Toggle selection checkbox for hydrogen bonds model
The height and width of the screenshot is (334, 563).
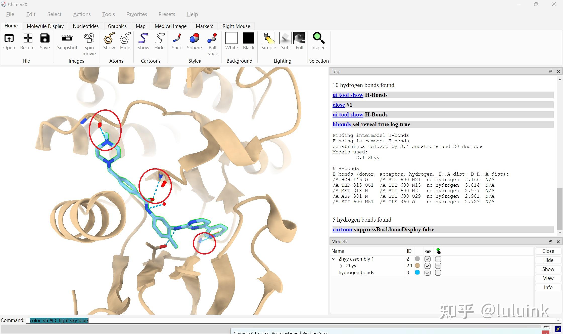coord(438,273)
